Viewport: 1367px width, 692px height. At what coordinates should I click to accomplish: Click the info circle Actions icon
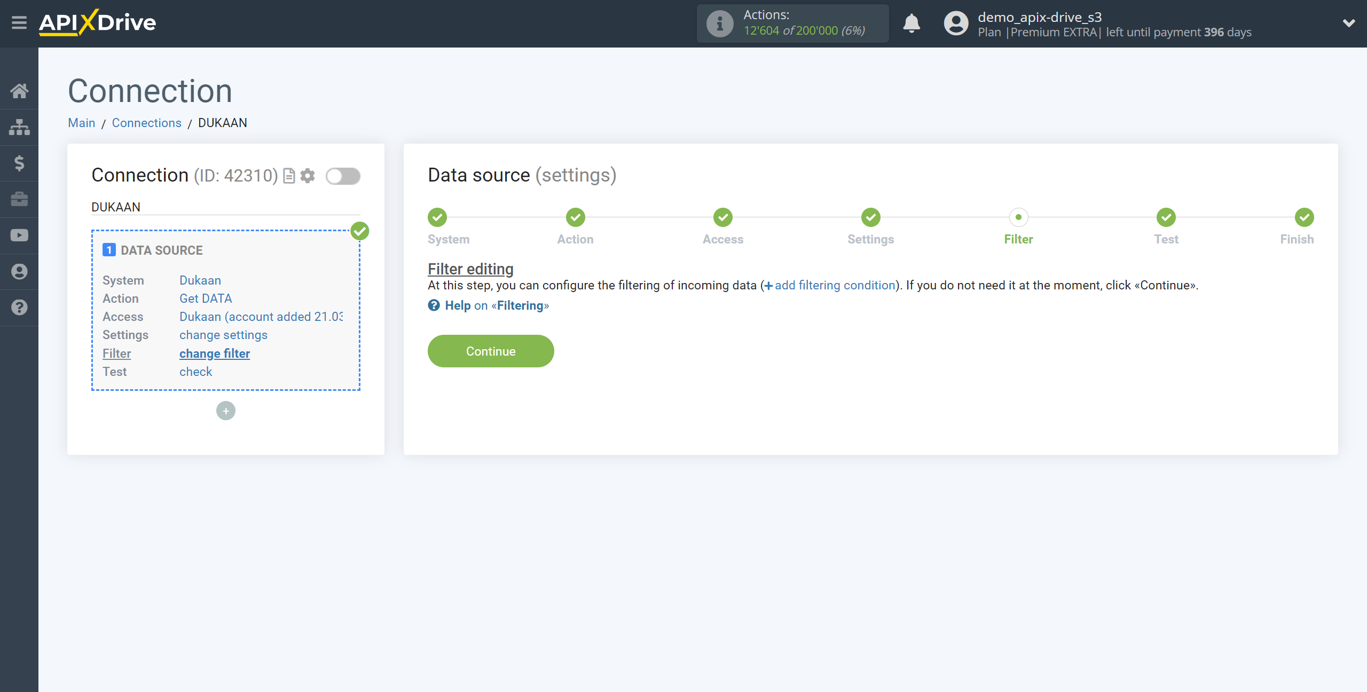[718, 23]
